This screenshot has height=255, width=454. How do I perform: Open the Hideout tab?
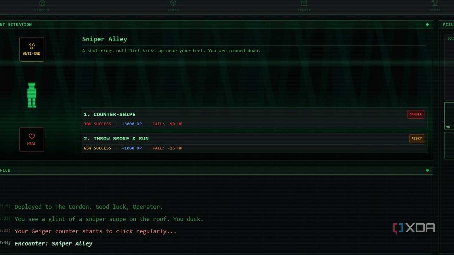click(42, 6)
